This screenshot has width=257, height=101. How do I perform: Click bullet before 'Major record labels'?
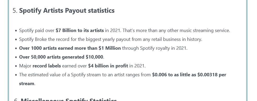16,66
